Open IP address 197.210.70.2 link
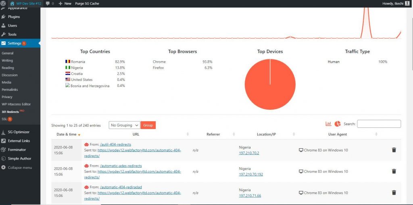 [x=249, y=153]
